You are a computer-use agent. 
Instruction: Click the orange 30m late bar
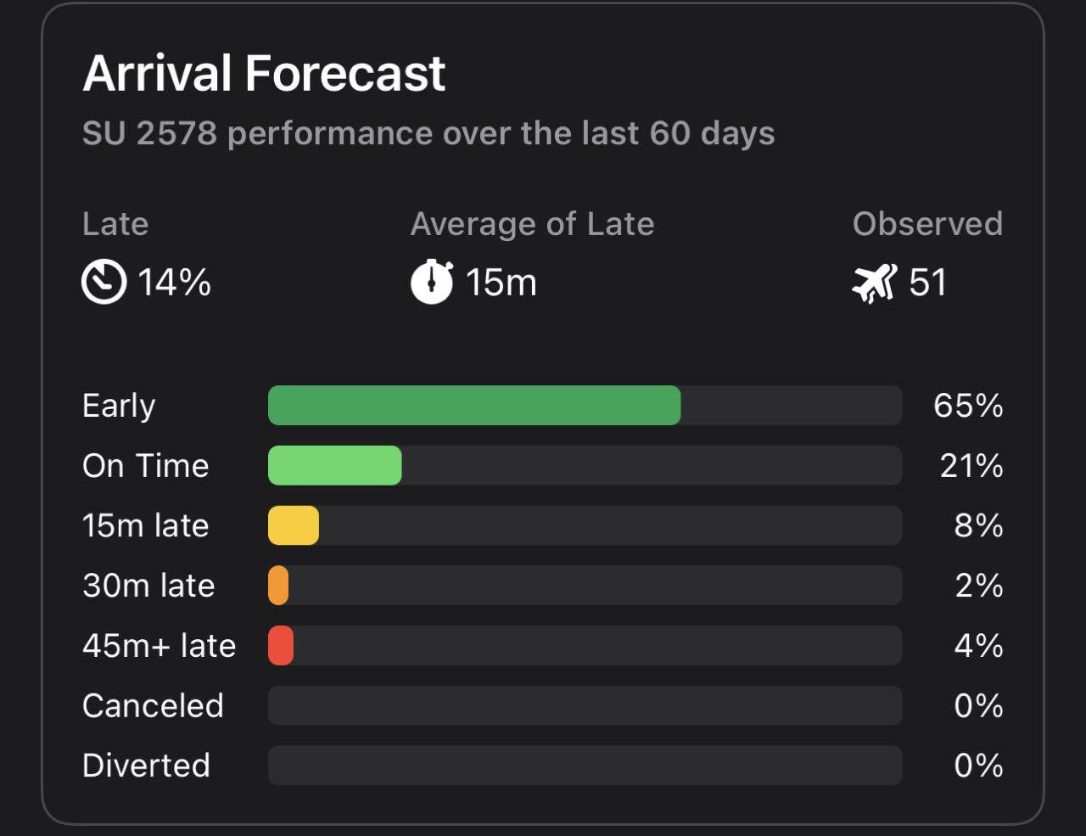(278, 586)
